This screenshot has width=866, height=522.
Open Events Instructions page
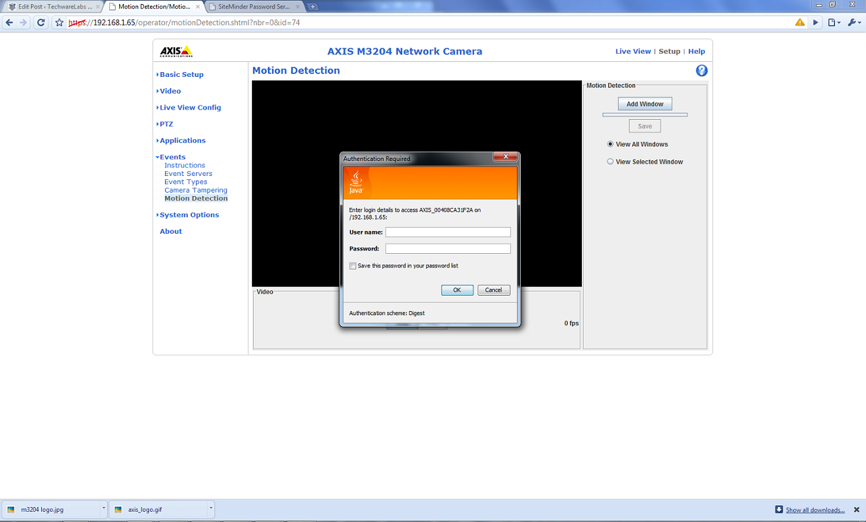point(185,165)
